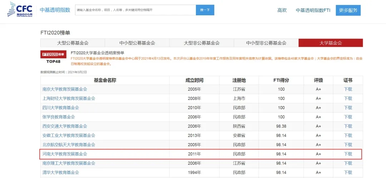Download certificate for 河南大学教育发展基金会
The width and height of the screenshot is (386, 178).
[x=348, y=154]
